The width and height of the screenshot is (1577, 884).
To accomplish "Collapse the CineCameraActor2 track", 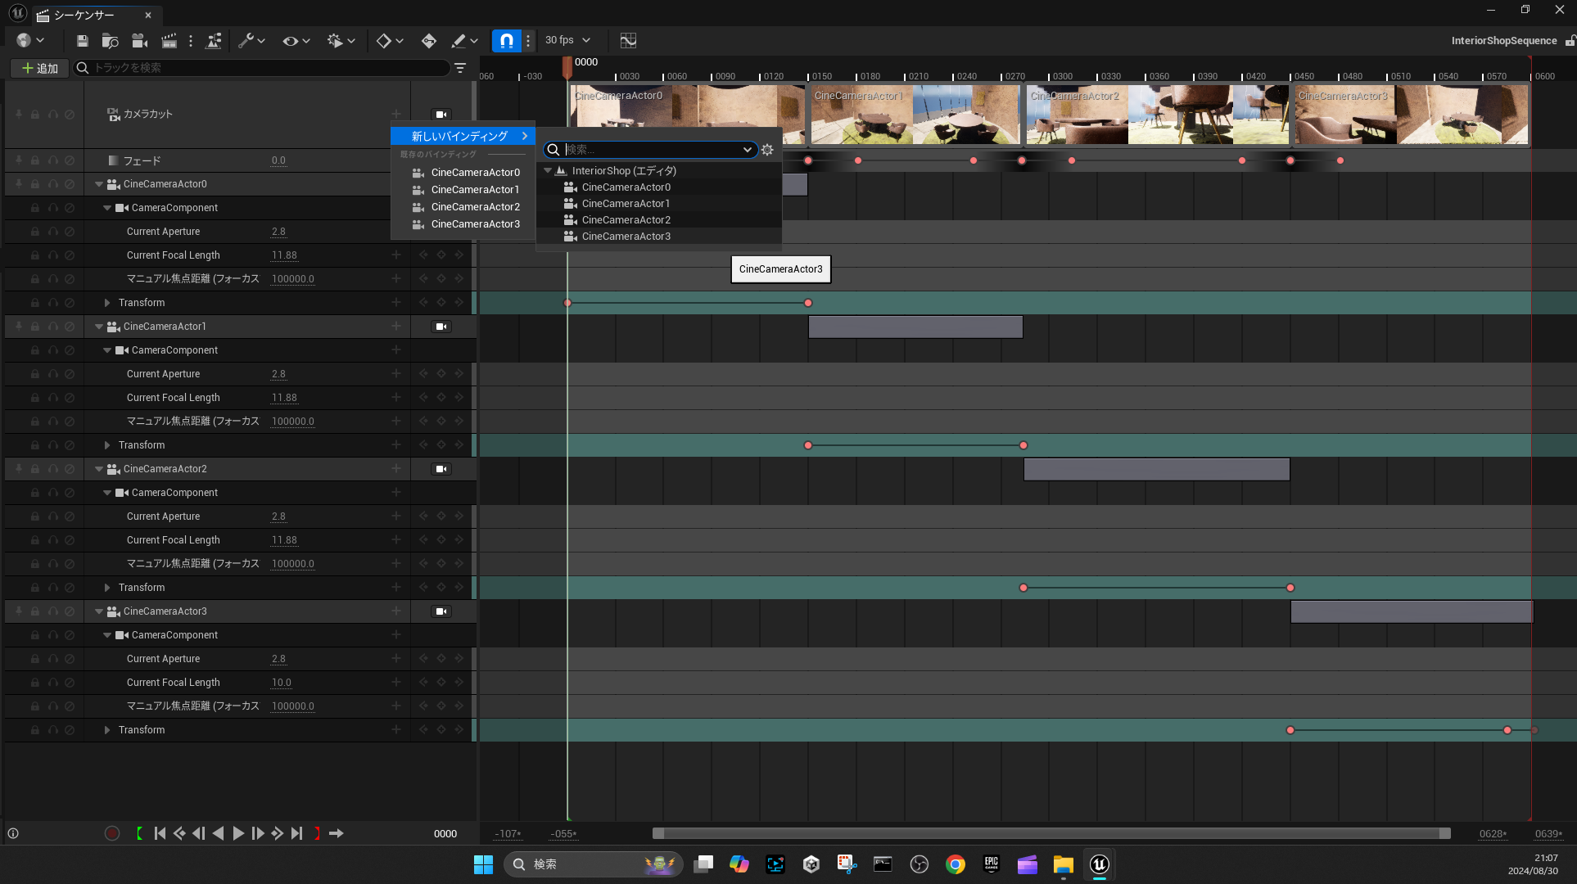I will (x=99, y=469).
